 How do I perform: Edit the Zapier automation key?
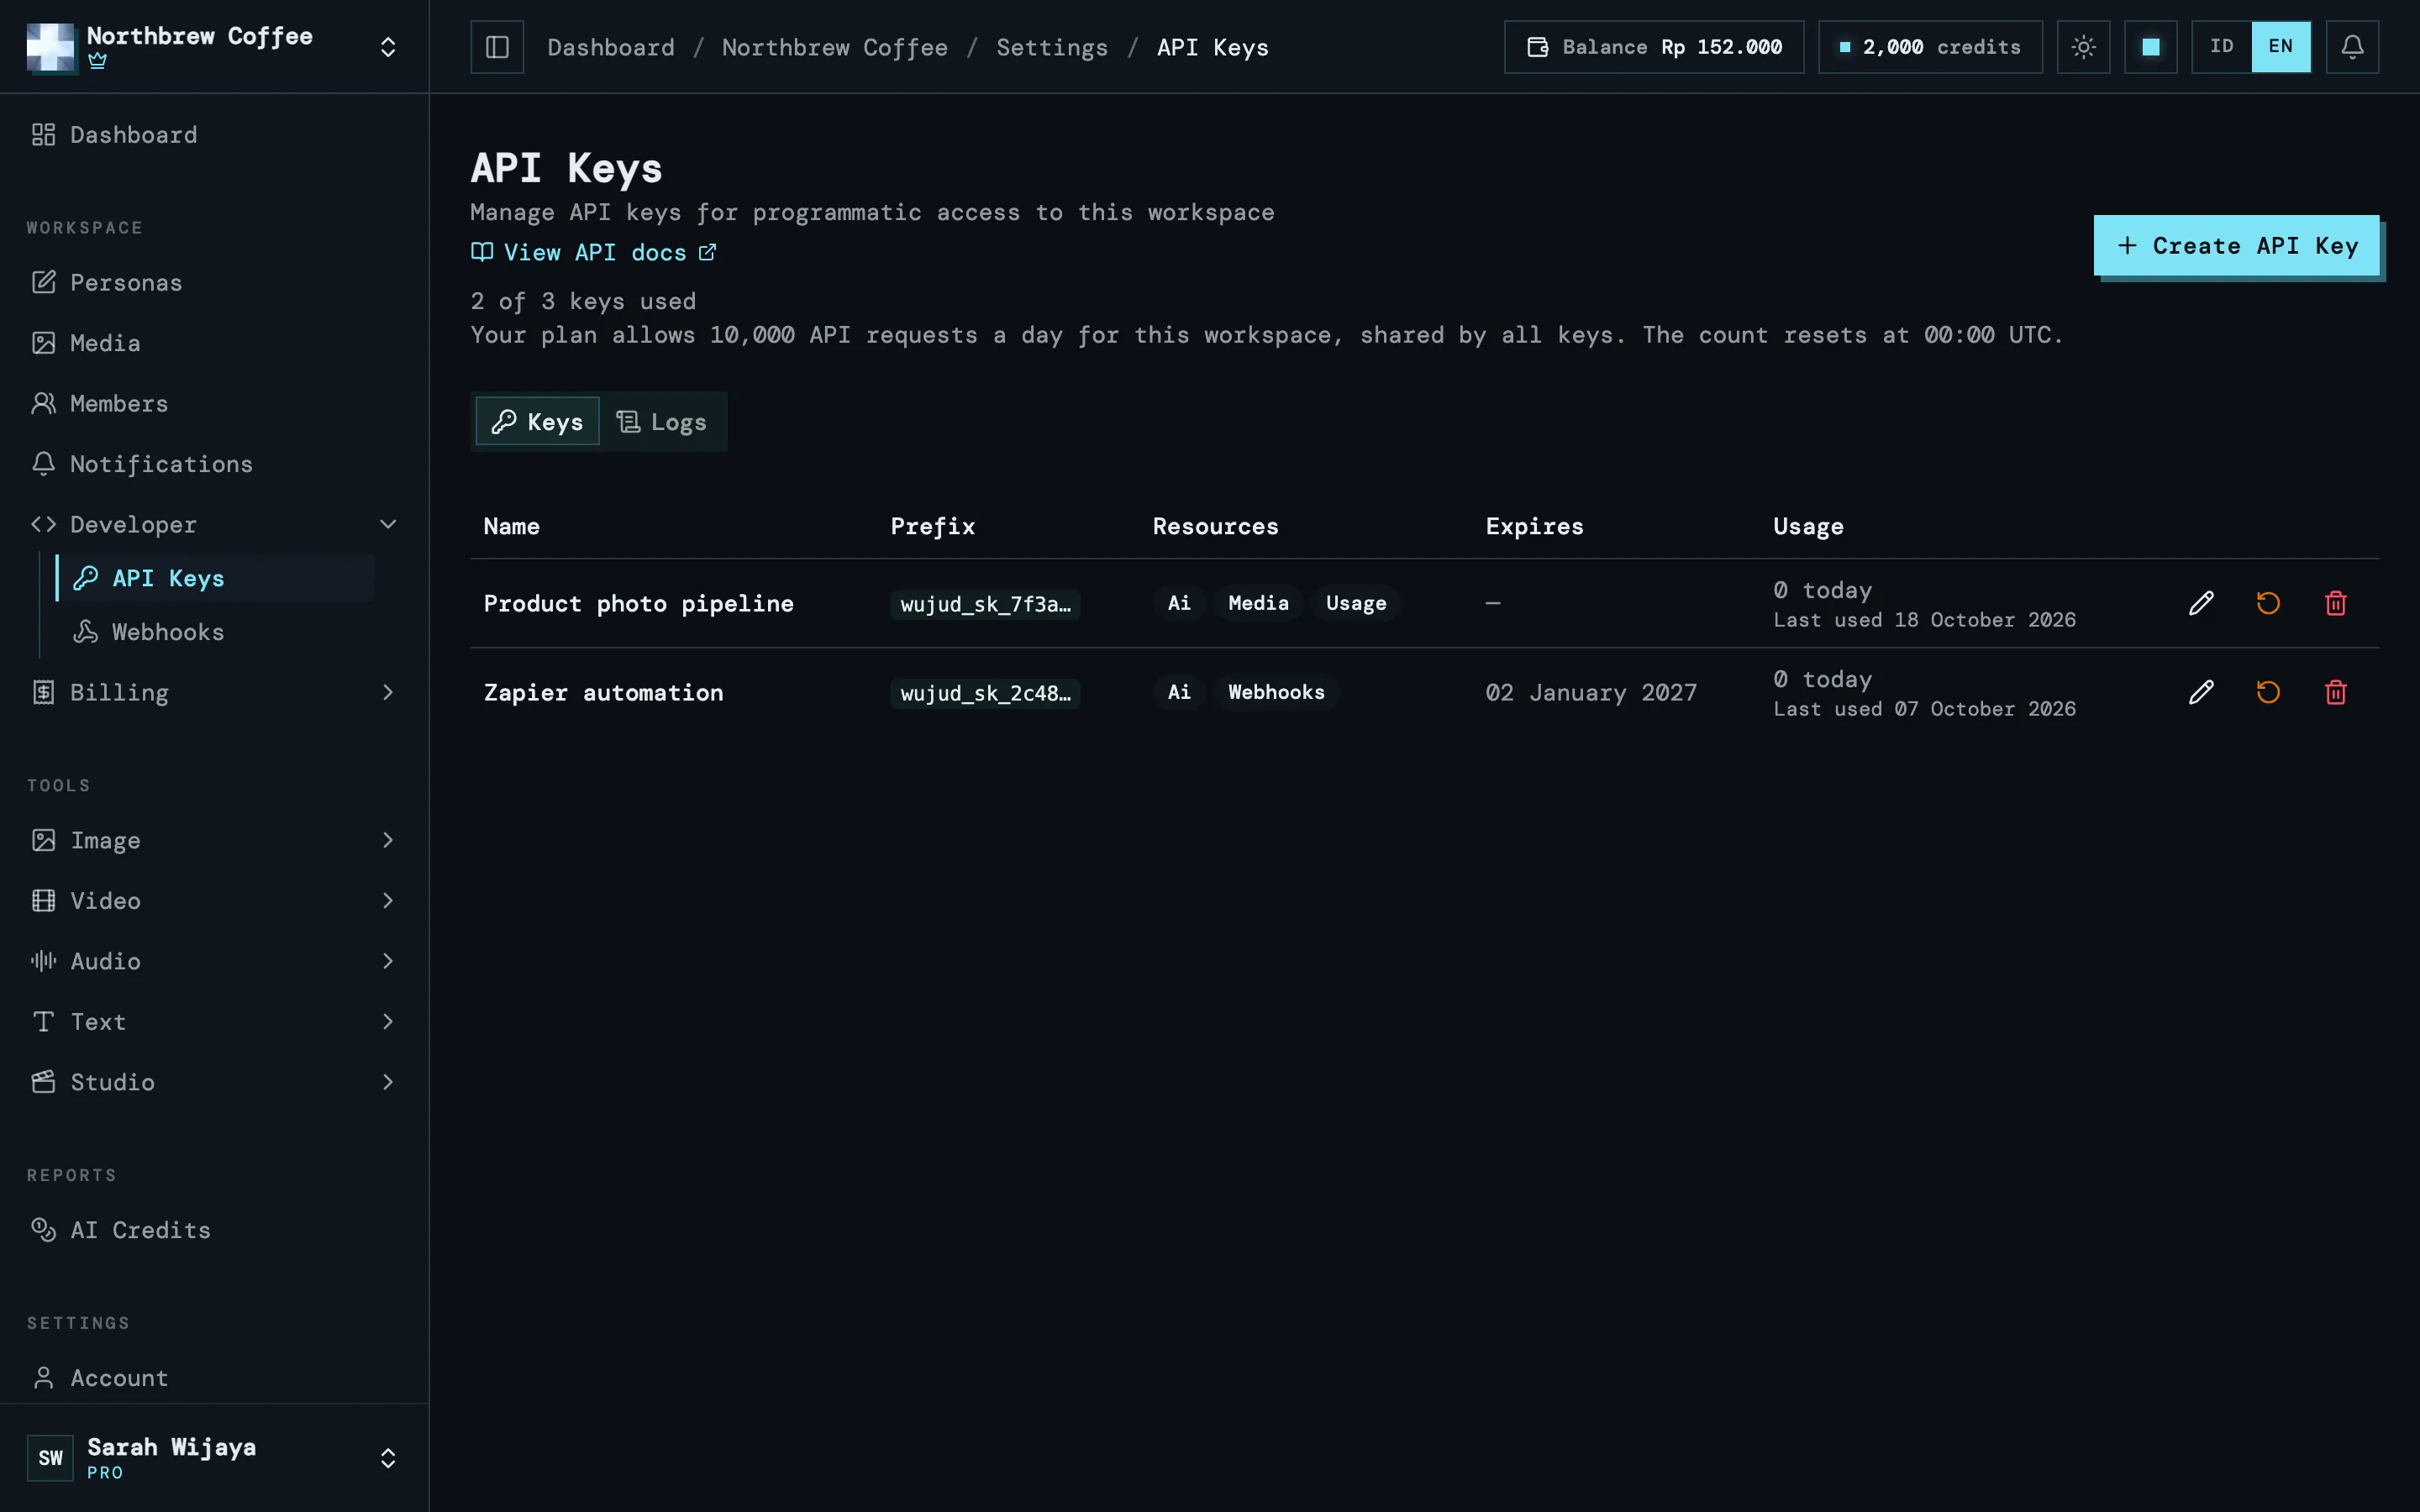(x=2201, y=692)
